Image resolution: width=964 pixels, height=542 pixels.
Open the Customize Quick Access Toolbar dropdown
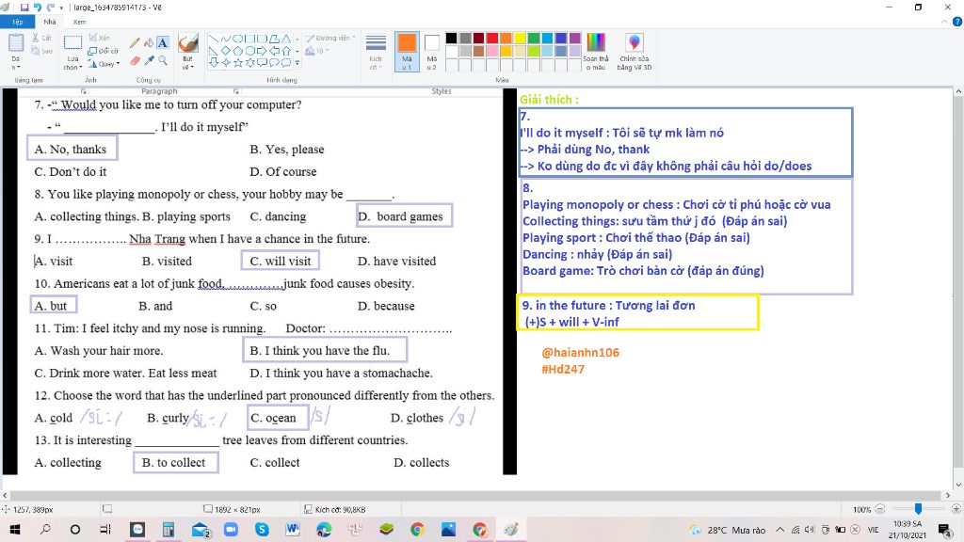(x=61, y=8)
